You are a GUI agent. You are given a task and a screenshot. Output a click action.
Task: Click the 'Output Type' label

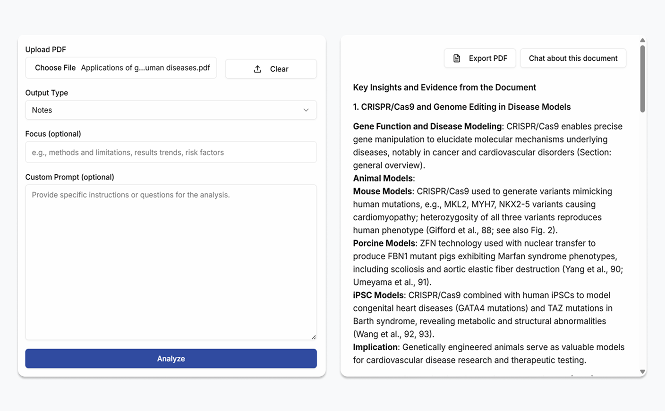[47, 93]
